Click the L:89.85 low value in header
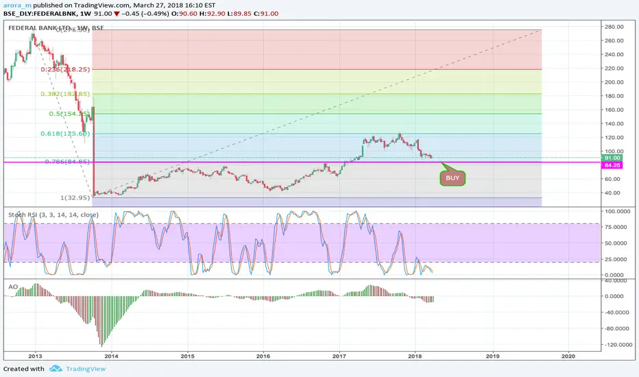 click(x=240, y=14)
